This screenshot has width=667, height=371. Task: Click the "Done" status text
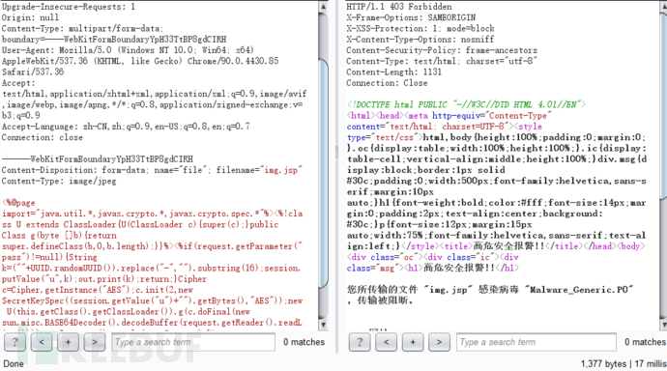14,364
